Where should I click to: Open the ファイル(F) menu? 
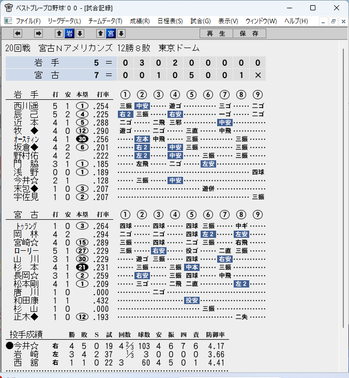point(28,21)
